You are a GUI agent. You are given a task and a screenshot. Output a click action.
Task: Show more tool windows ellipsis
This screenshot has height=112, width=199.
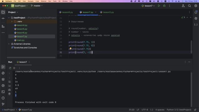click(3, 33)
